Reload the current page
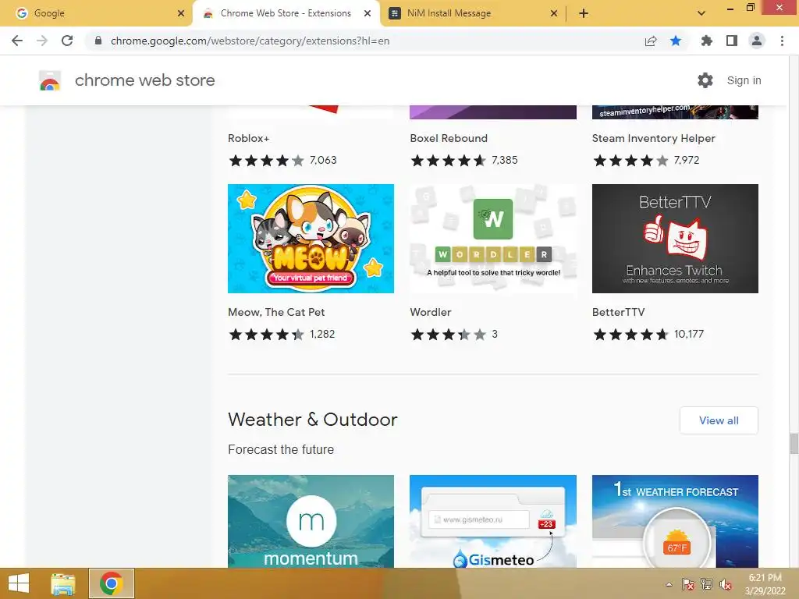Screen dimensions: 799x599 (x=67, y=41)
